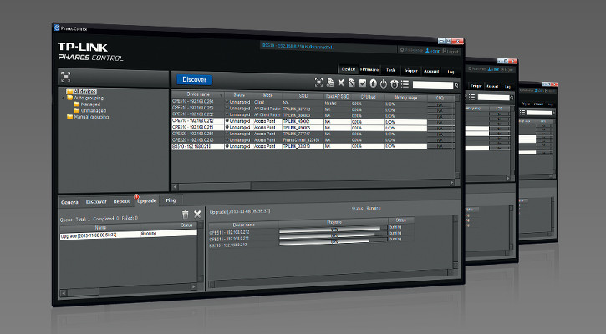Click the power reboot icon in the toolbar
Image resolution: width=606 pixels, height=334 pixels.
pos(384,83)
